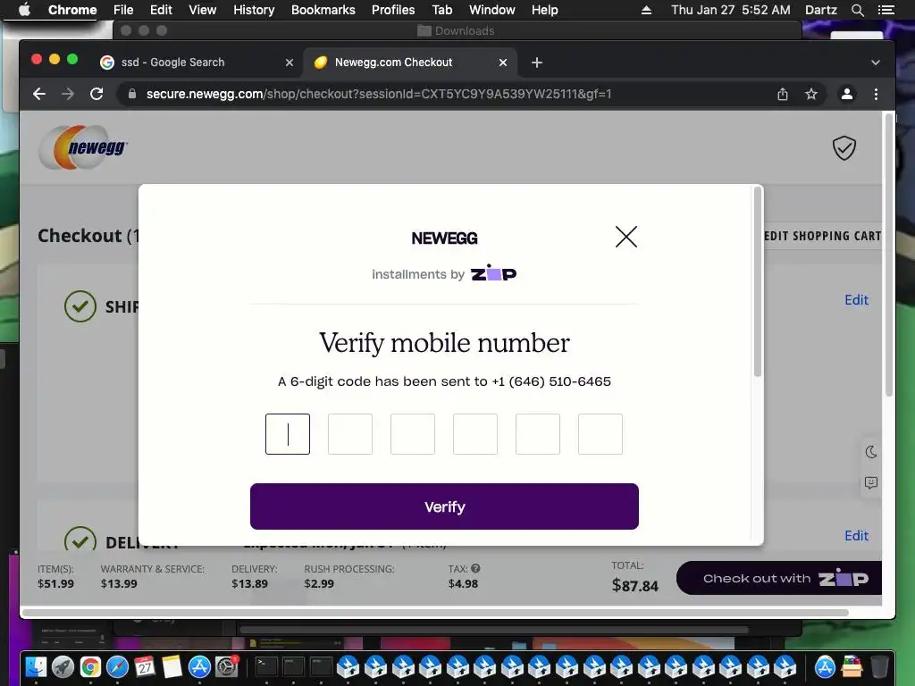Click the purple Verify button
The image size is (915, 686).
444,506
